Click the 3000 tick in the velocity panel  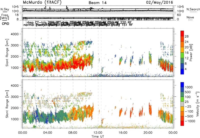pyautogui.click(x=14, y=97)
